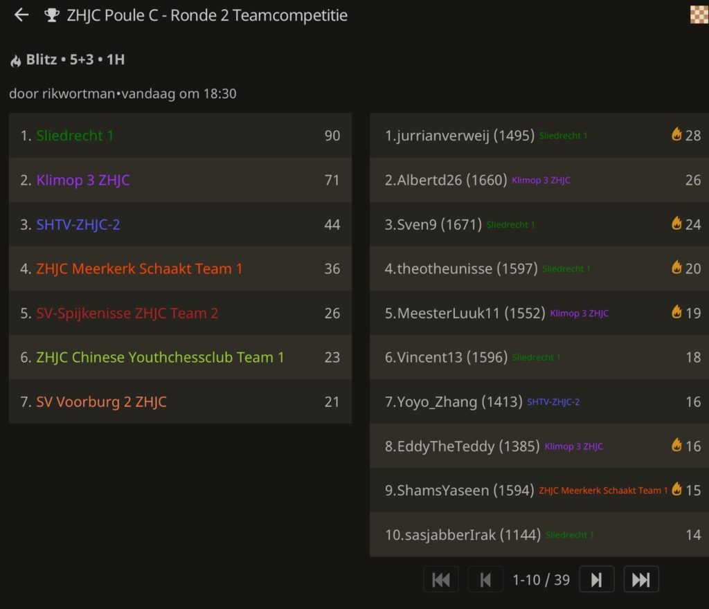The height and width of the screenshot is (609, 709).
Task: Click the streak flame in Sven9's row
Action: [x=676, y=223]
